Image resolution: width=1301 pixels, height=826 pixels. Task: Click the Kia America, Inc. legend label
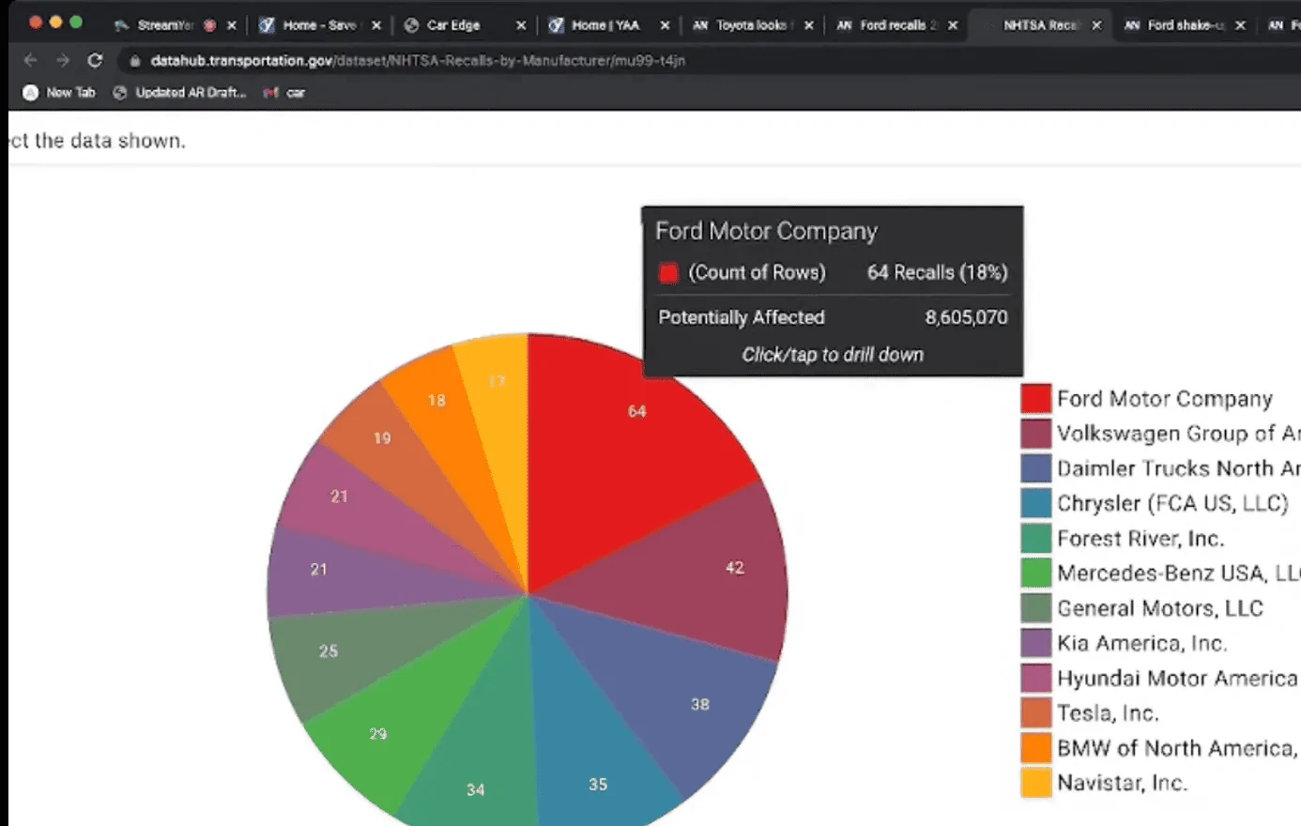coord(1142,643)
